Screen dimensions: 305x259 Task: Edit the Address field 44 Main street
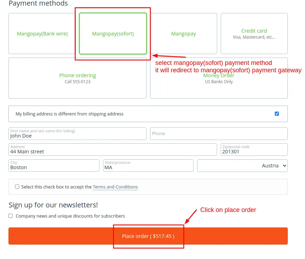coord(113,150)
